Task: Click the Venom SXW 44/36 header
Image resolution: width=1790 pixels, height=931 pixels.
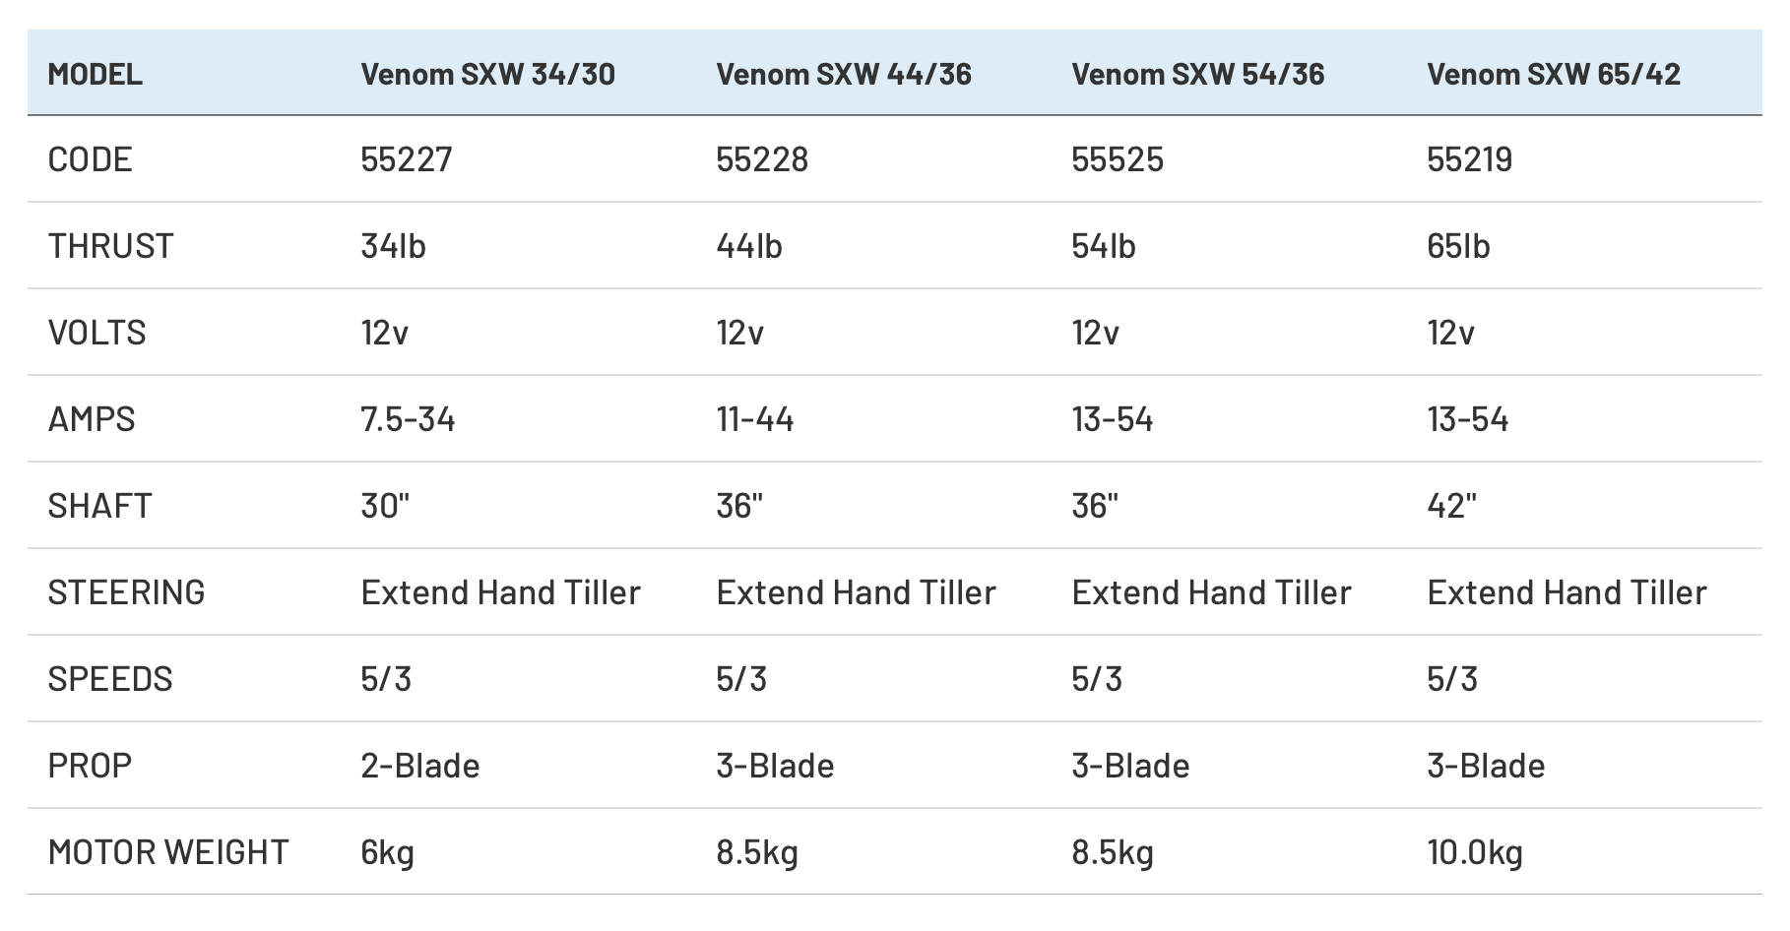Action: point(844,75)
